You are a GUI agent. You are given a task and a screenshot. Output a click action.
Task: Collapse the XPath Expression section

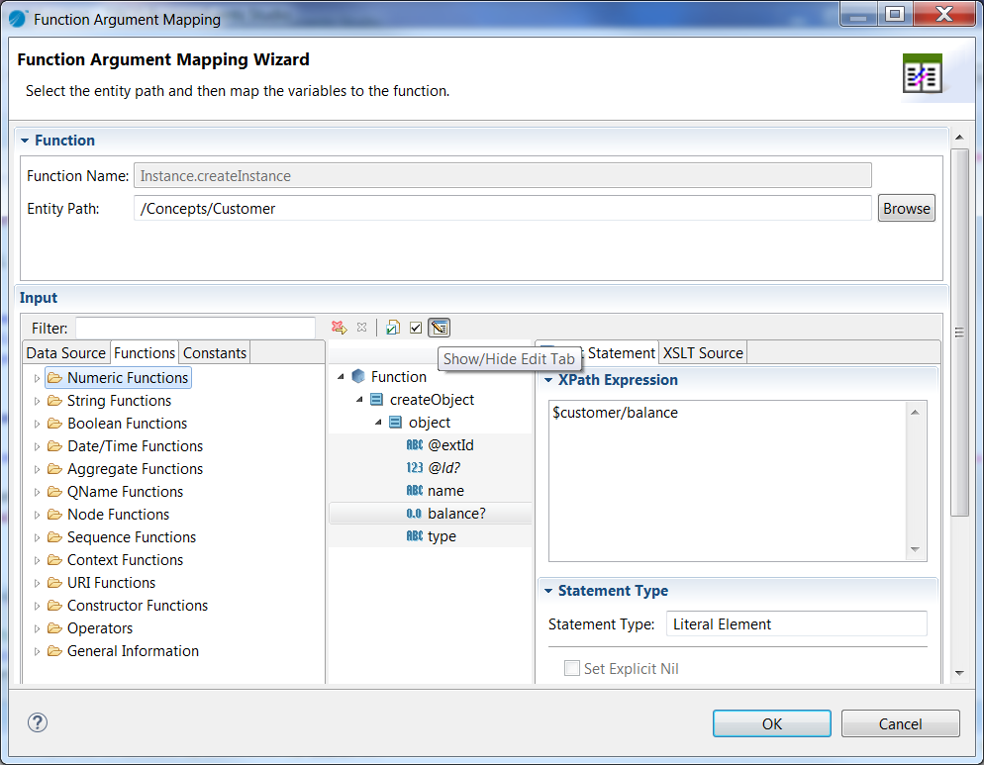pyautogui.click(x=549, y=380)
